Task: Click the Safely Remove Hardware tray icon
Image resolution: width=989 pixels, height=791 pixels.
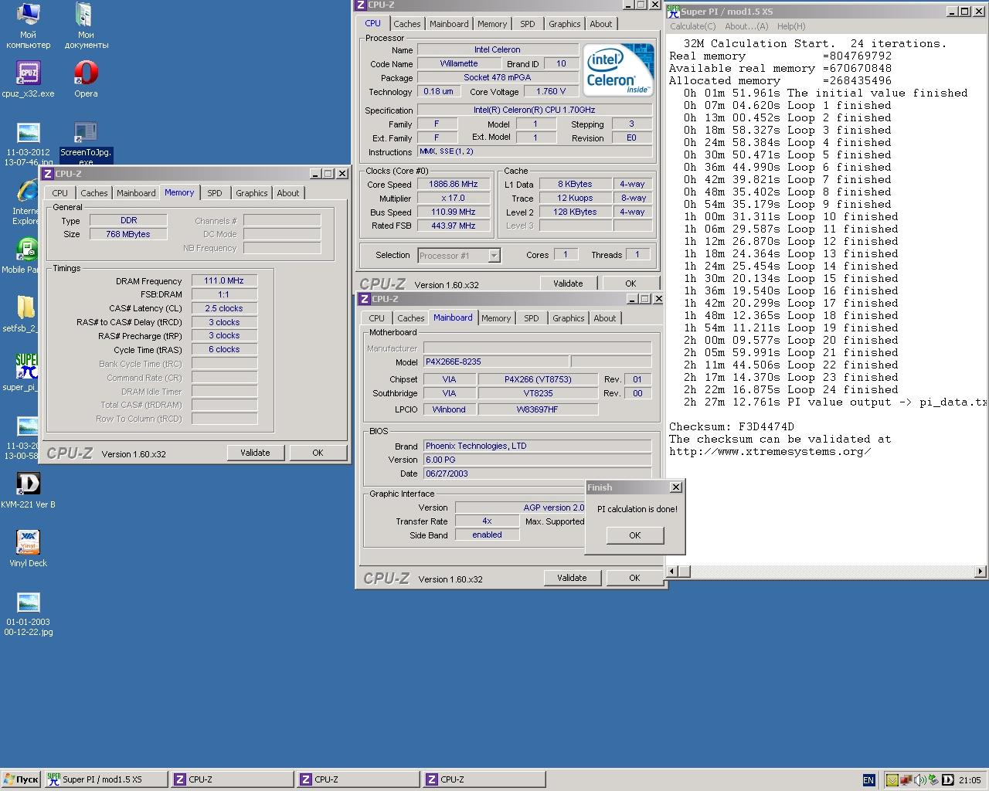Action: (933, 780)
